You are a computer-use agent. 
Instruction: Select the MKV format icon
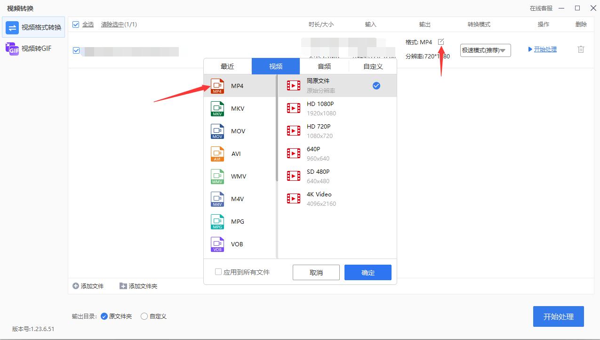tap(218, 108)
